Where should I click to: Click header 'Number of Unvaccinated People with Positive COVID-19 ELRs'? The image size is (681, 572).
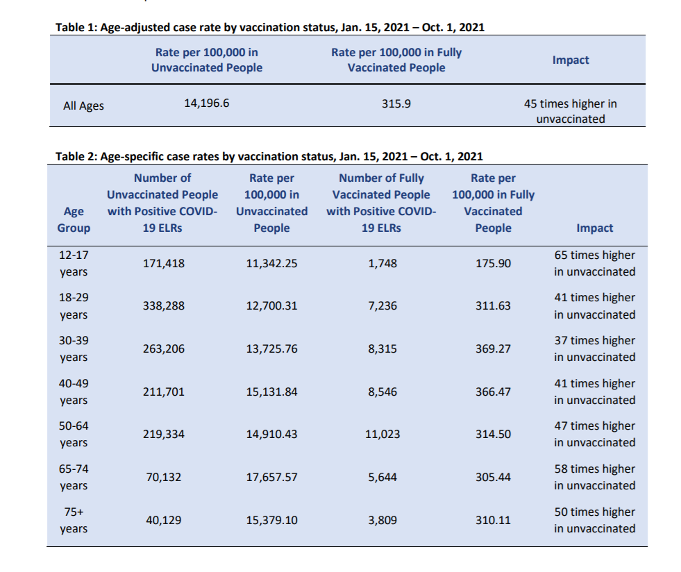(162, 203)
